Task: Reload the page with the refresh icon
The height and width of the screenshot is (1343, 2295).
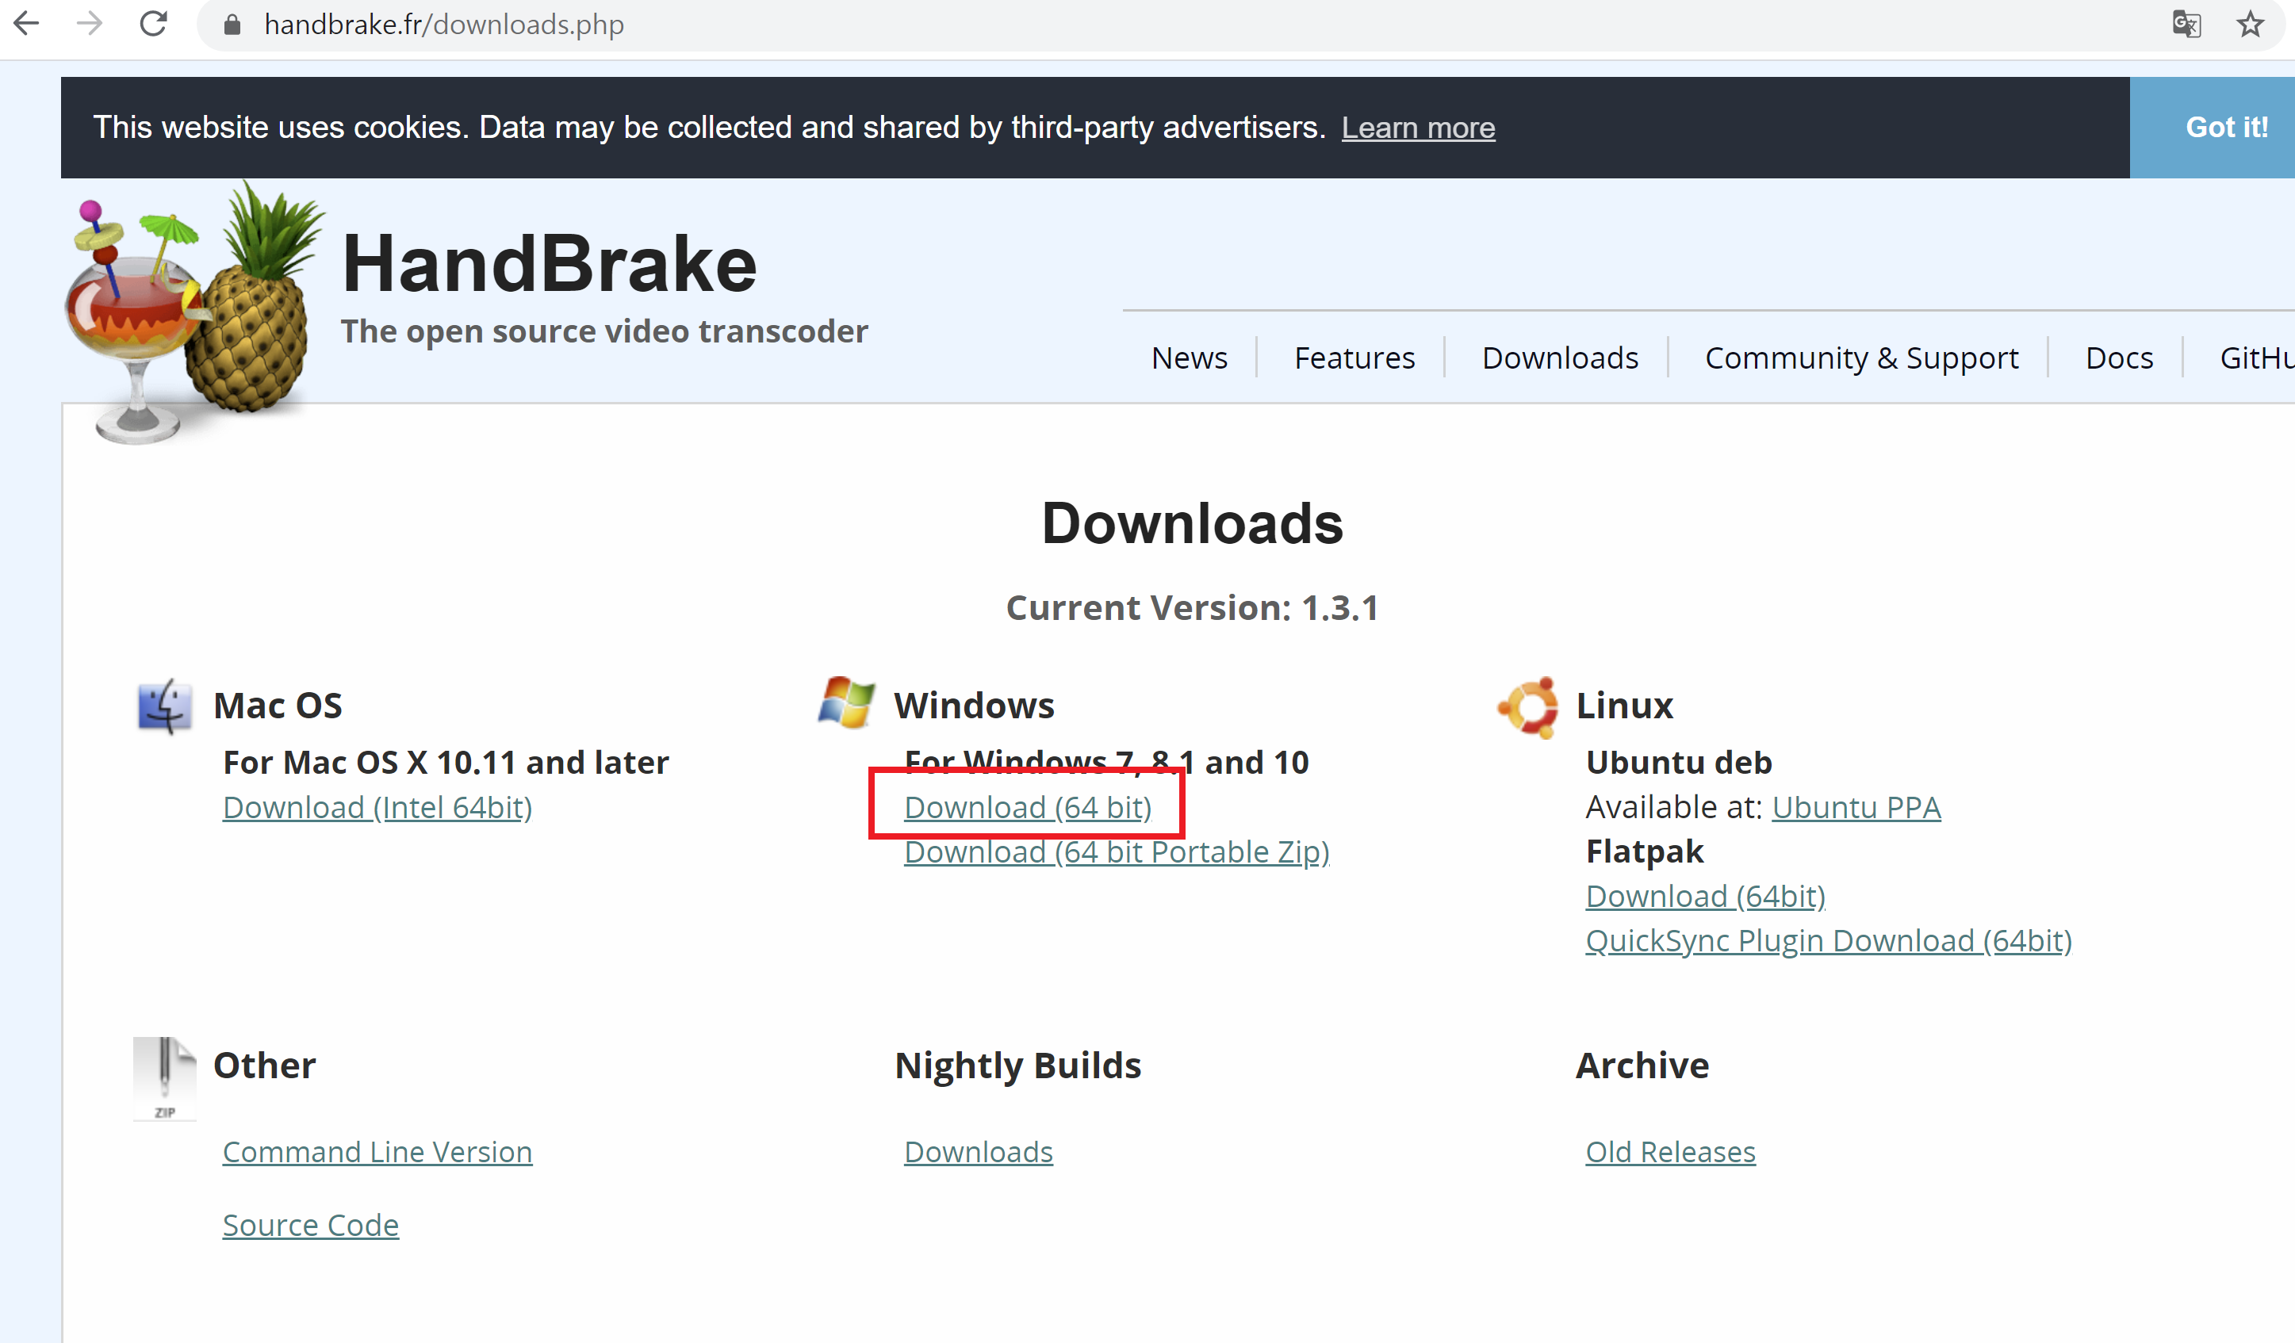Action: click(153, 24)
